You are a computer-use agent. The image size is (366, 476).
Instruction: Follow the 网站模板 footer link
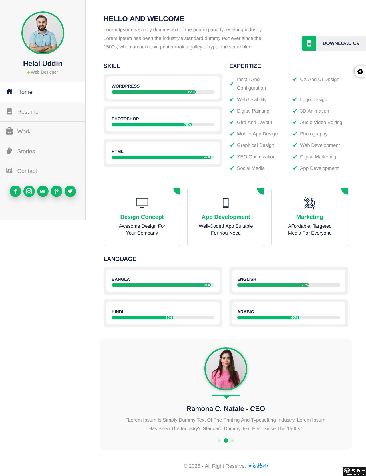coord(258,466)
